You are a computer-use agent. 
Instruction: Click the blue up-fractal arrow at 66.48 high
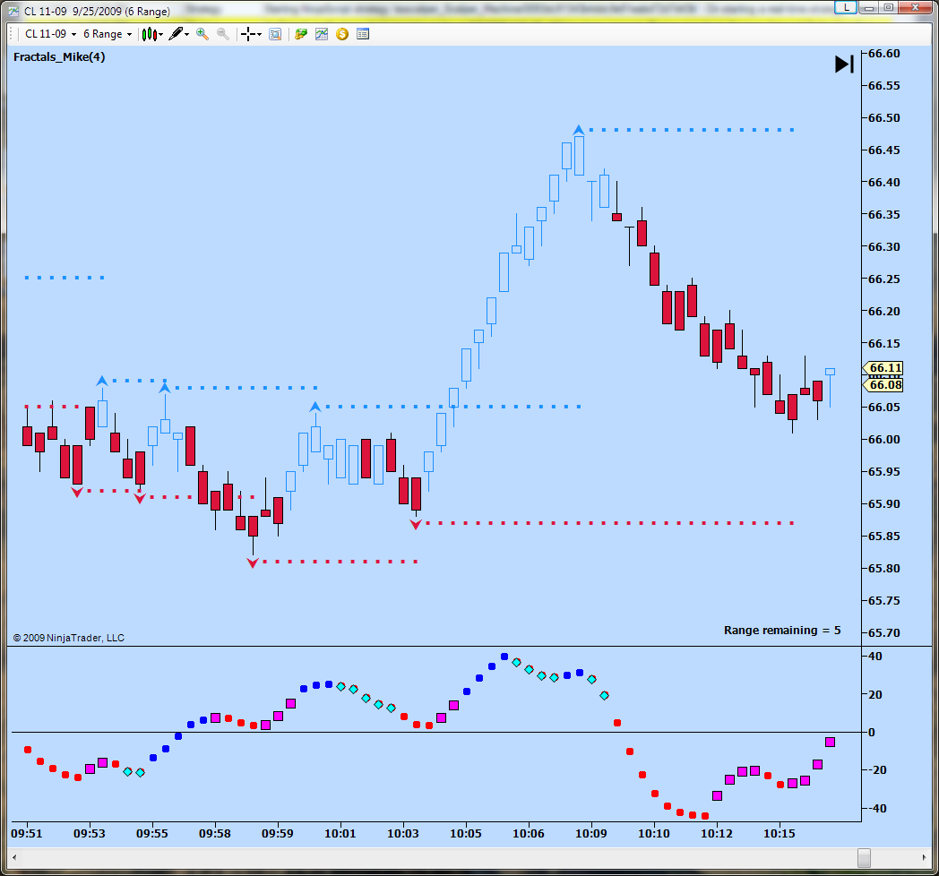[578, 129]
